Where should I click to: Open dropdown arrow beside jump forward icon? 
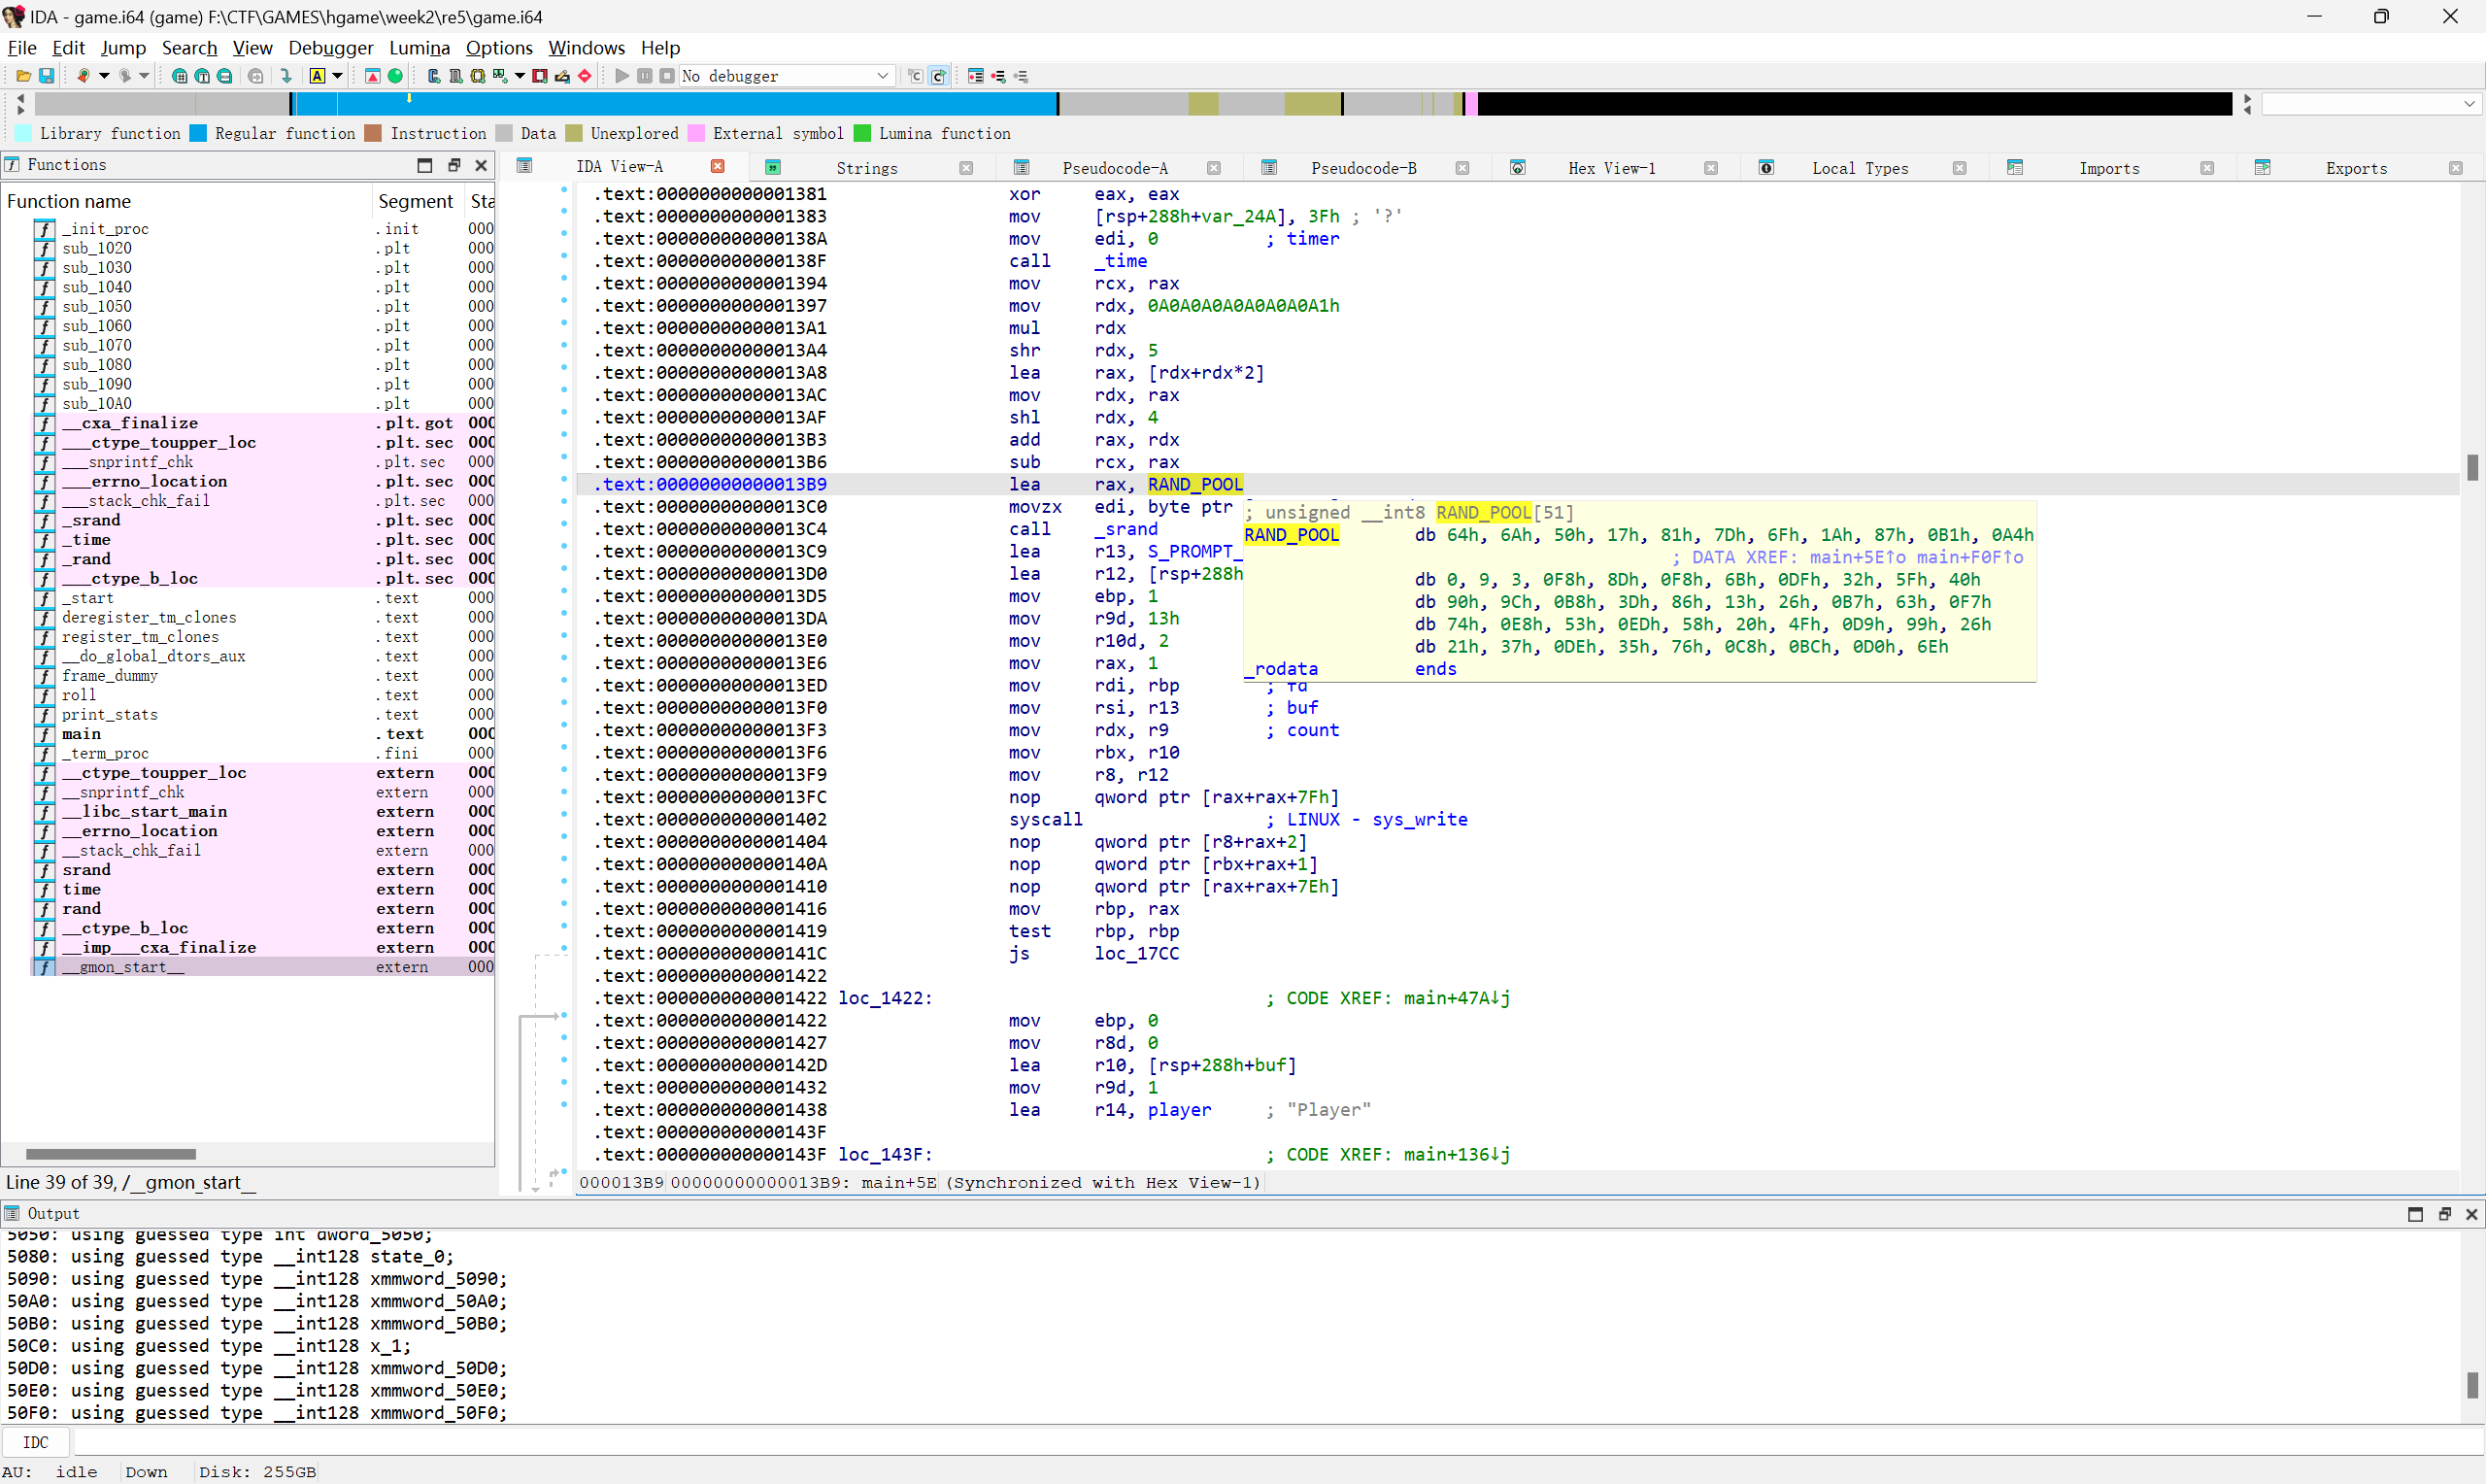144,76
